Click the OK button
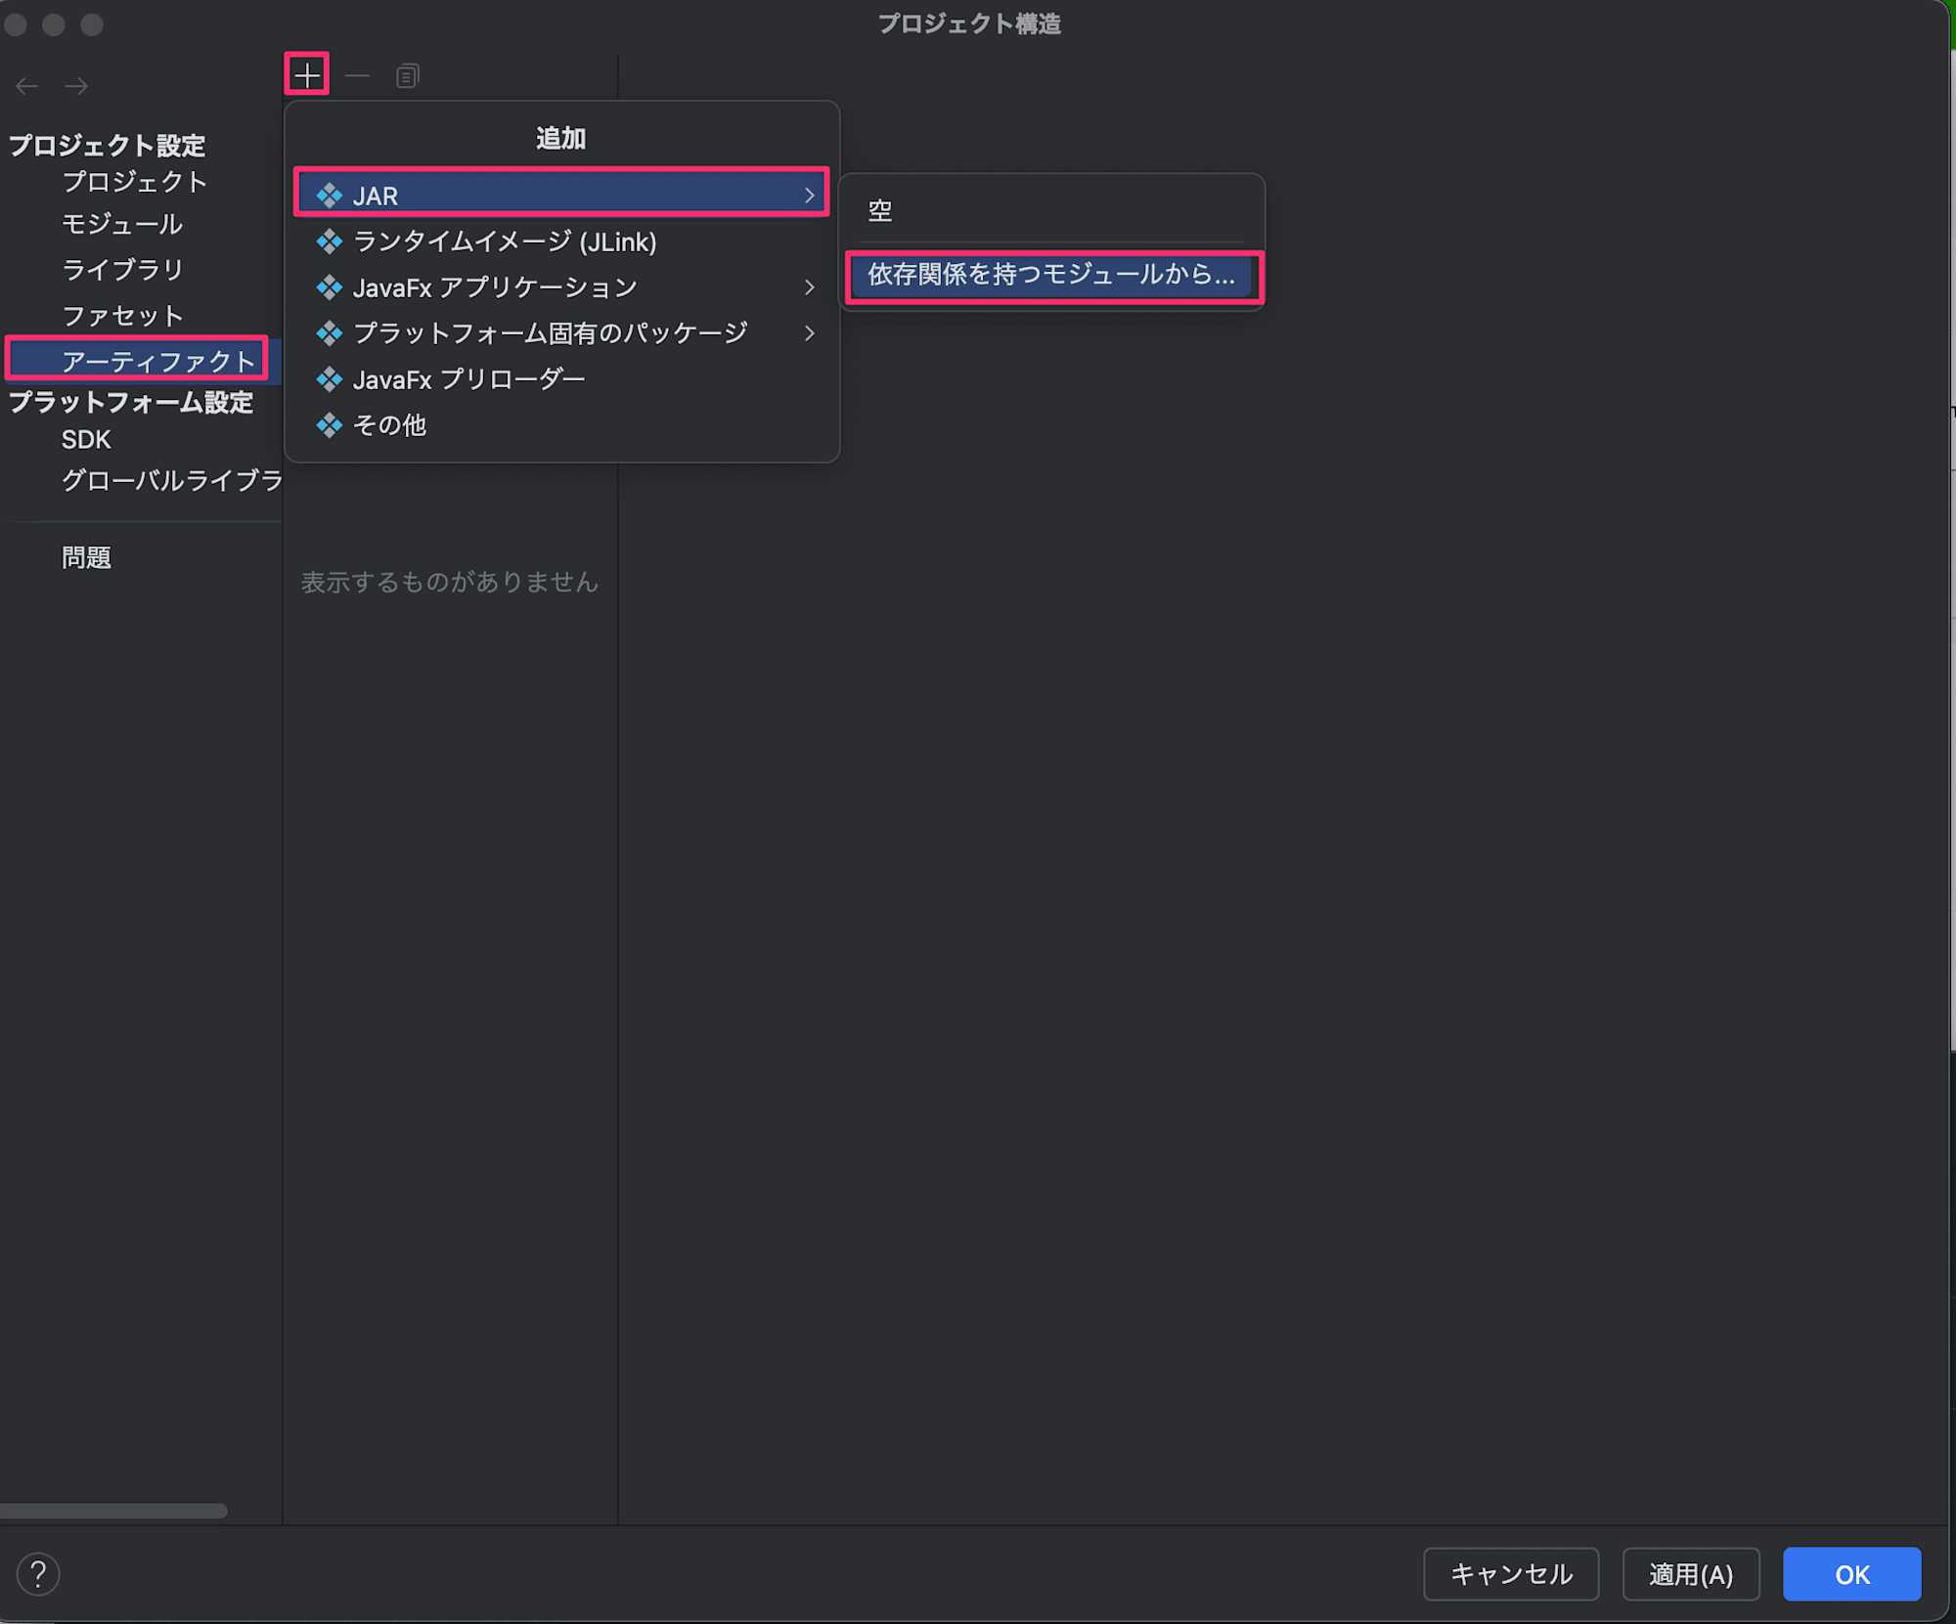1956x1624 pixels. pyautogui.click(x=1852, y=1574)
